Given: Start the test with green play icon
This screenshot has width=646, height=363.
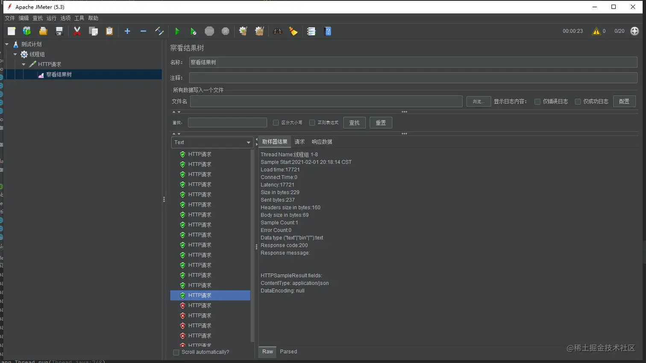Looking at the screenshot, I should (177, 31).
